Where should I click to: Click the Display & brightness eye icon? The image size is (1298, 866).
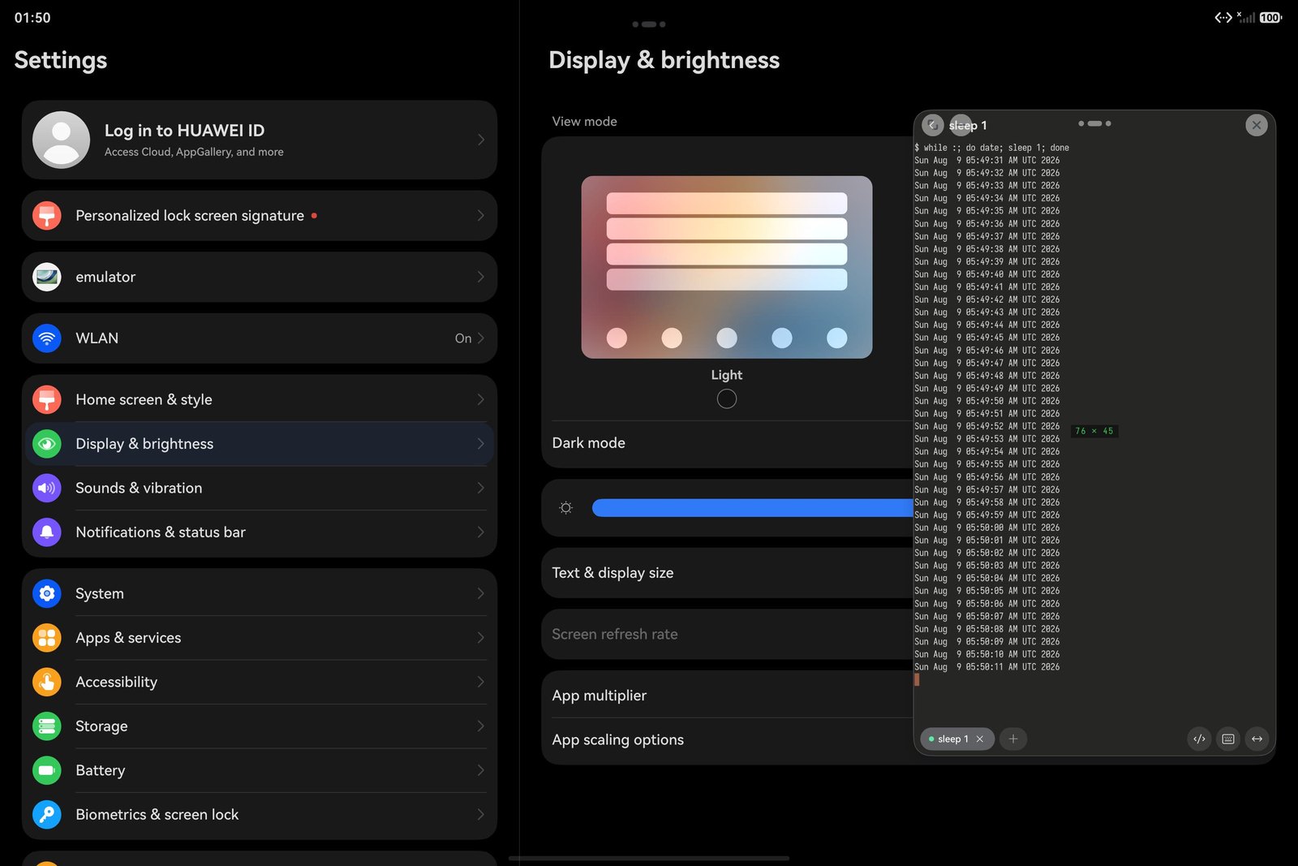(47, 444)
